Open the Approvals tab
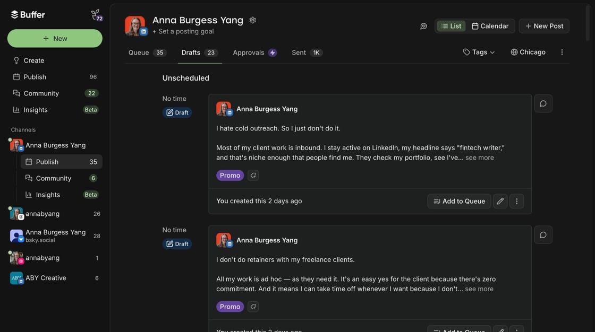The height and width of the screenshot is (332, 595). (x=254, y=53)
